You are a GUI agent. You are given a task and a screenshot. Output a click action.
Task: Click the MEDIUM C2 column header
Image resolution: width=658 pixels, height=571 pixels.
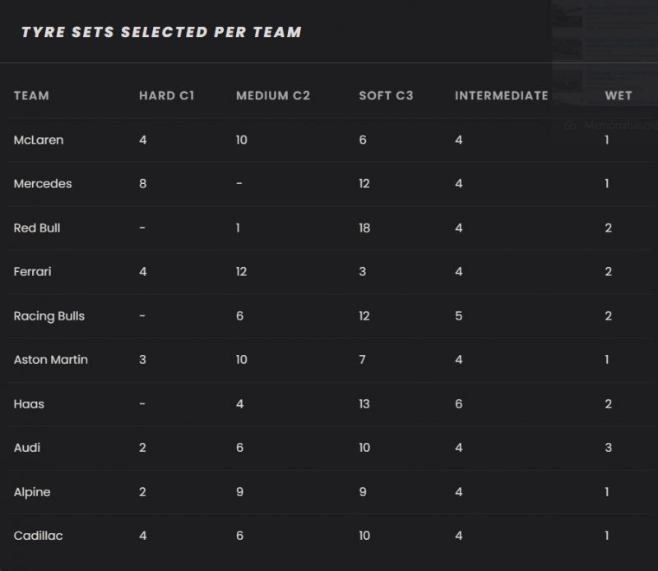coord(273,95)
